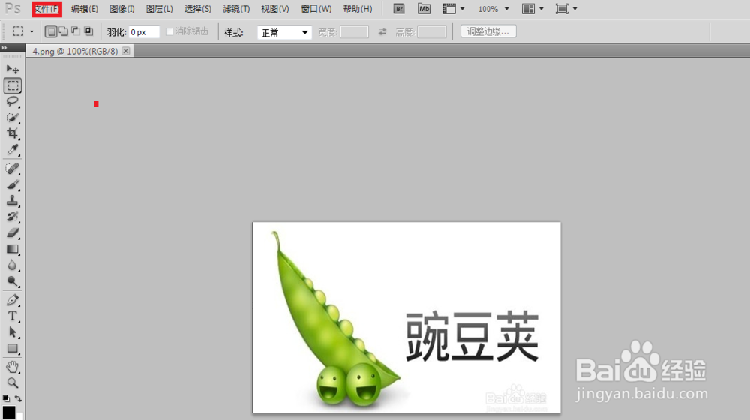This screenshot has height=420, width=750.
Task: Click the 羽化 feather input field
Action: click(144, 32)
